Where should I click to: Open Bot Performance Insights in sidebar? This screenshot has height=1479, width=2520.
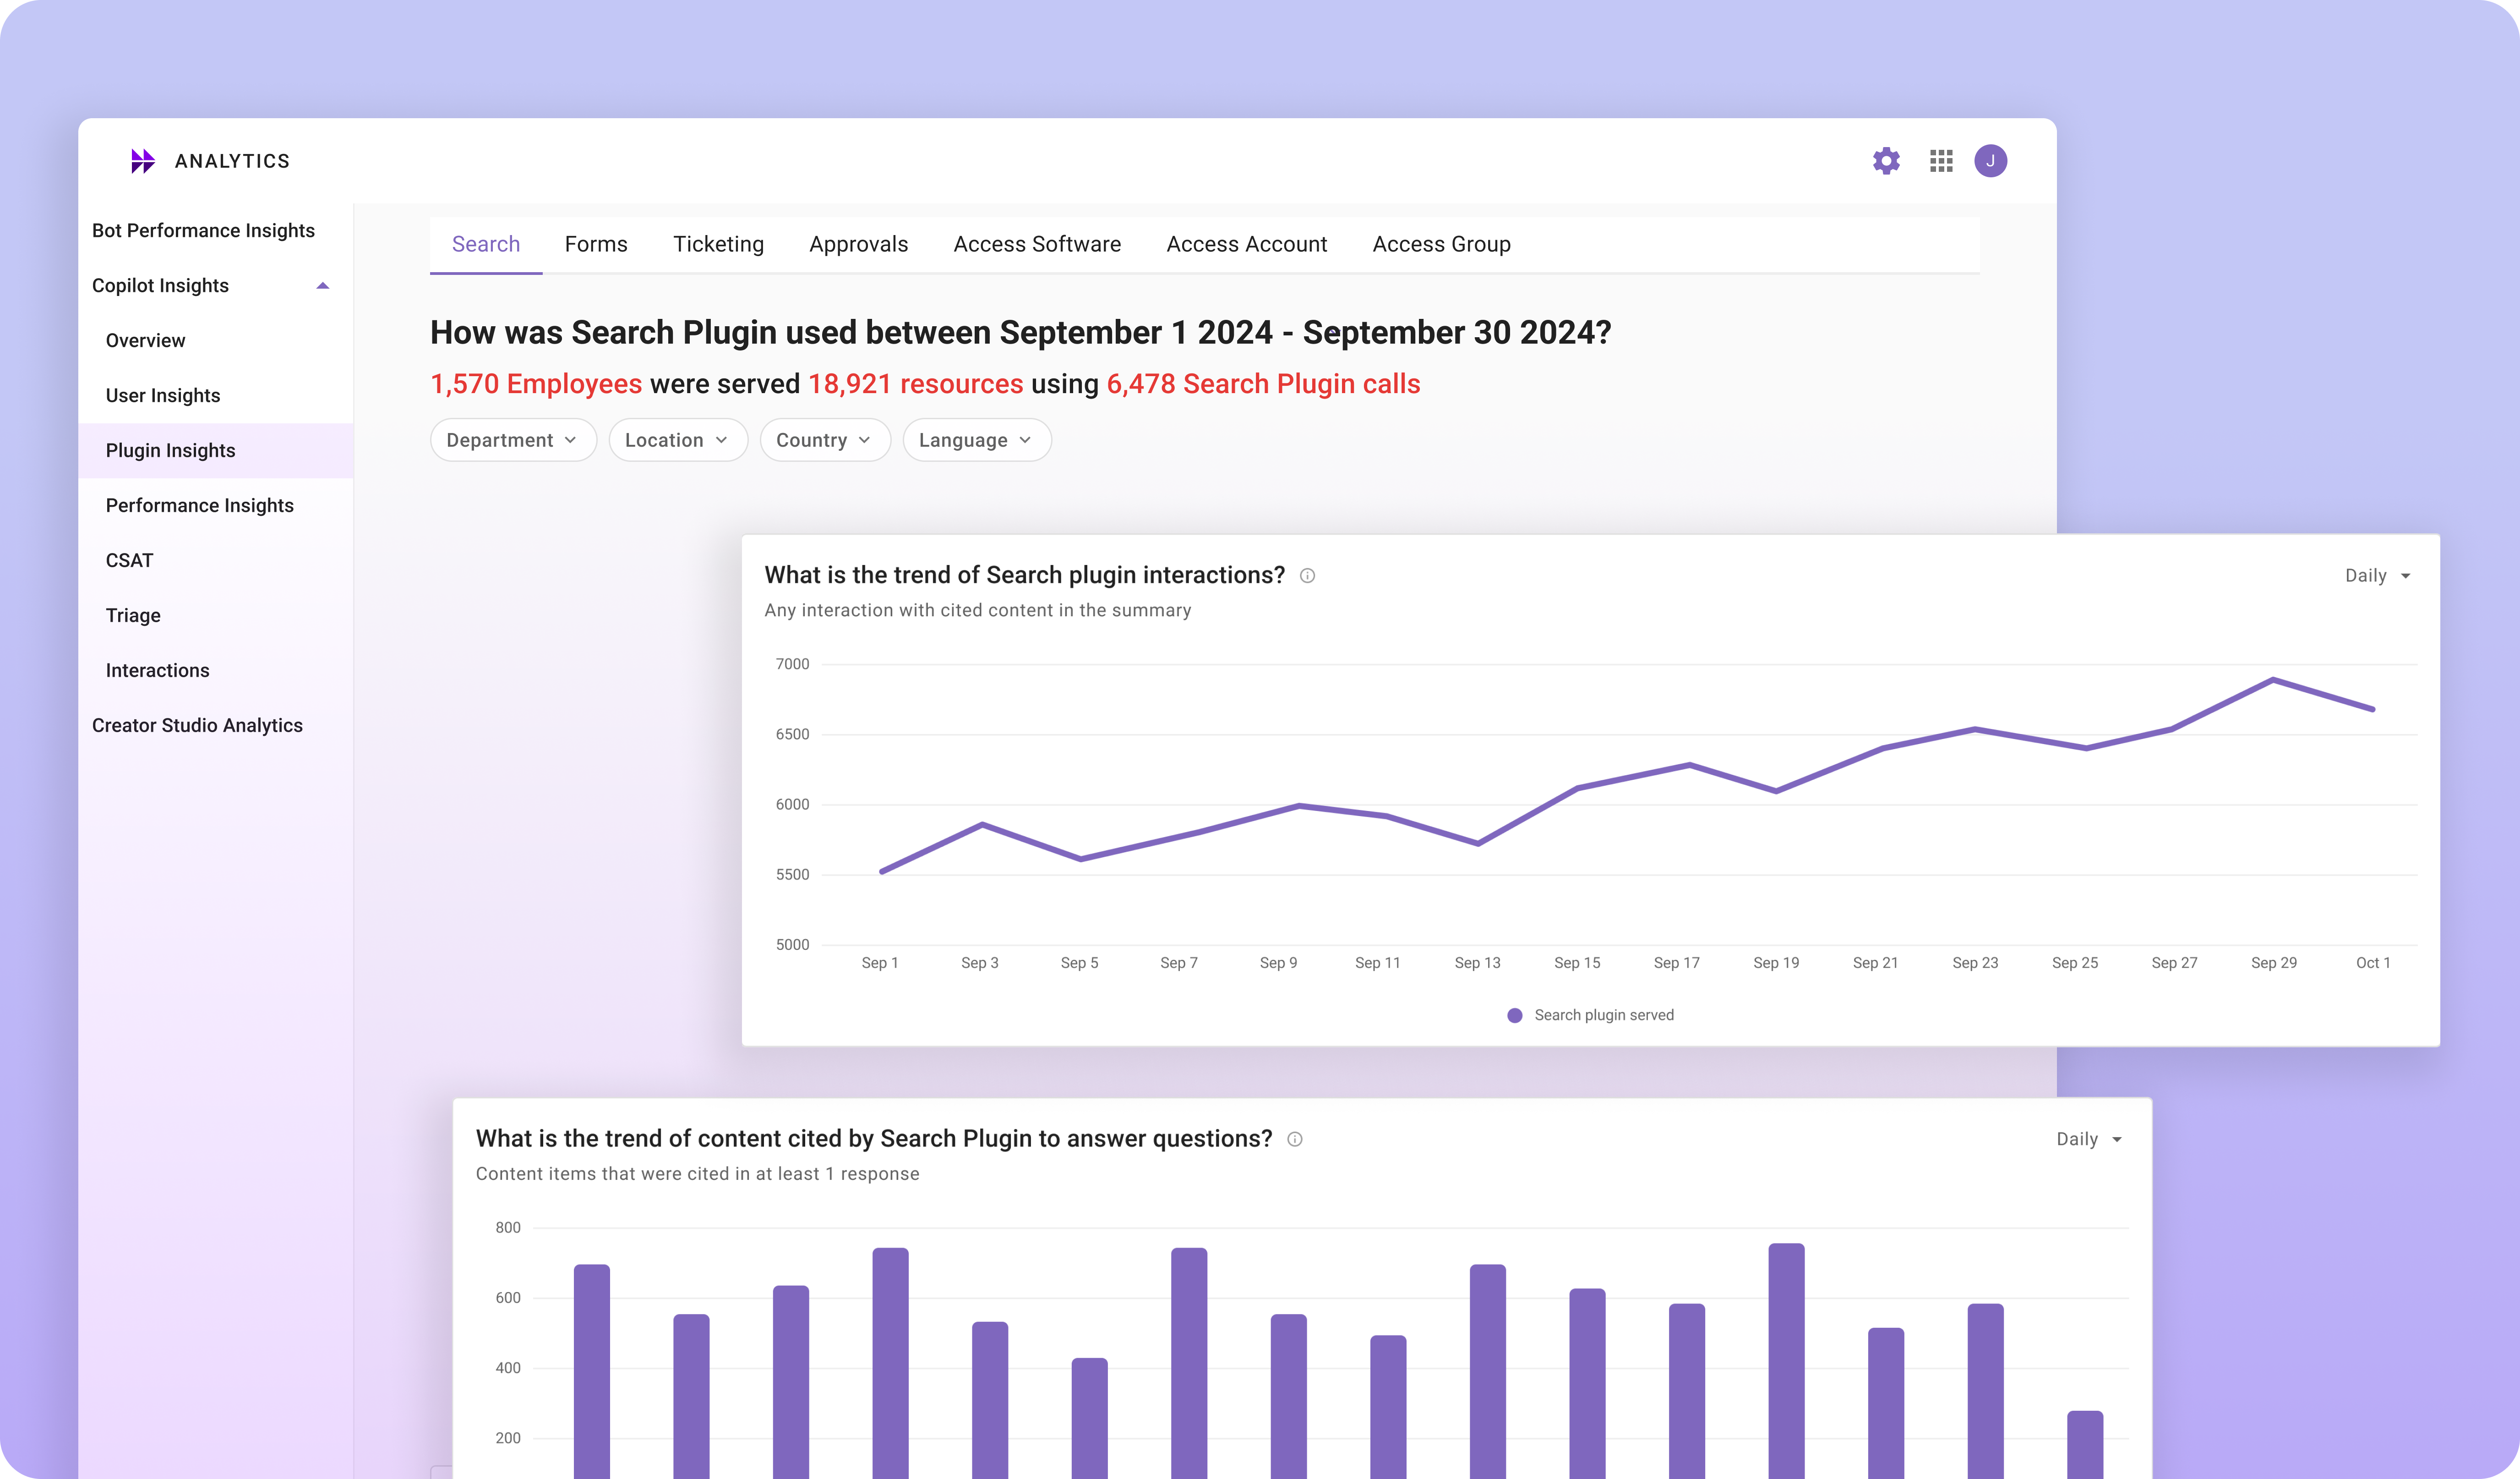click(203, 230)
